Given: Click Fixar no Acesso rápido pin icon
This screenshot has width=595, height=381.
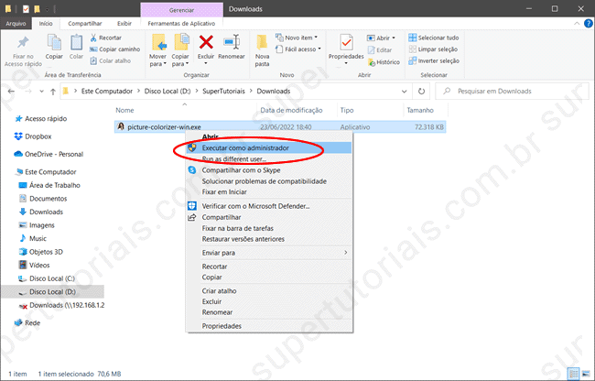Looking at the screenshot, I should (23, 42).
